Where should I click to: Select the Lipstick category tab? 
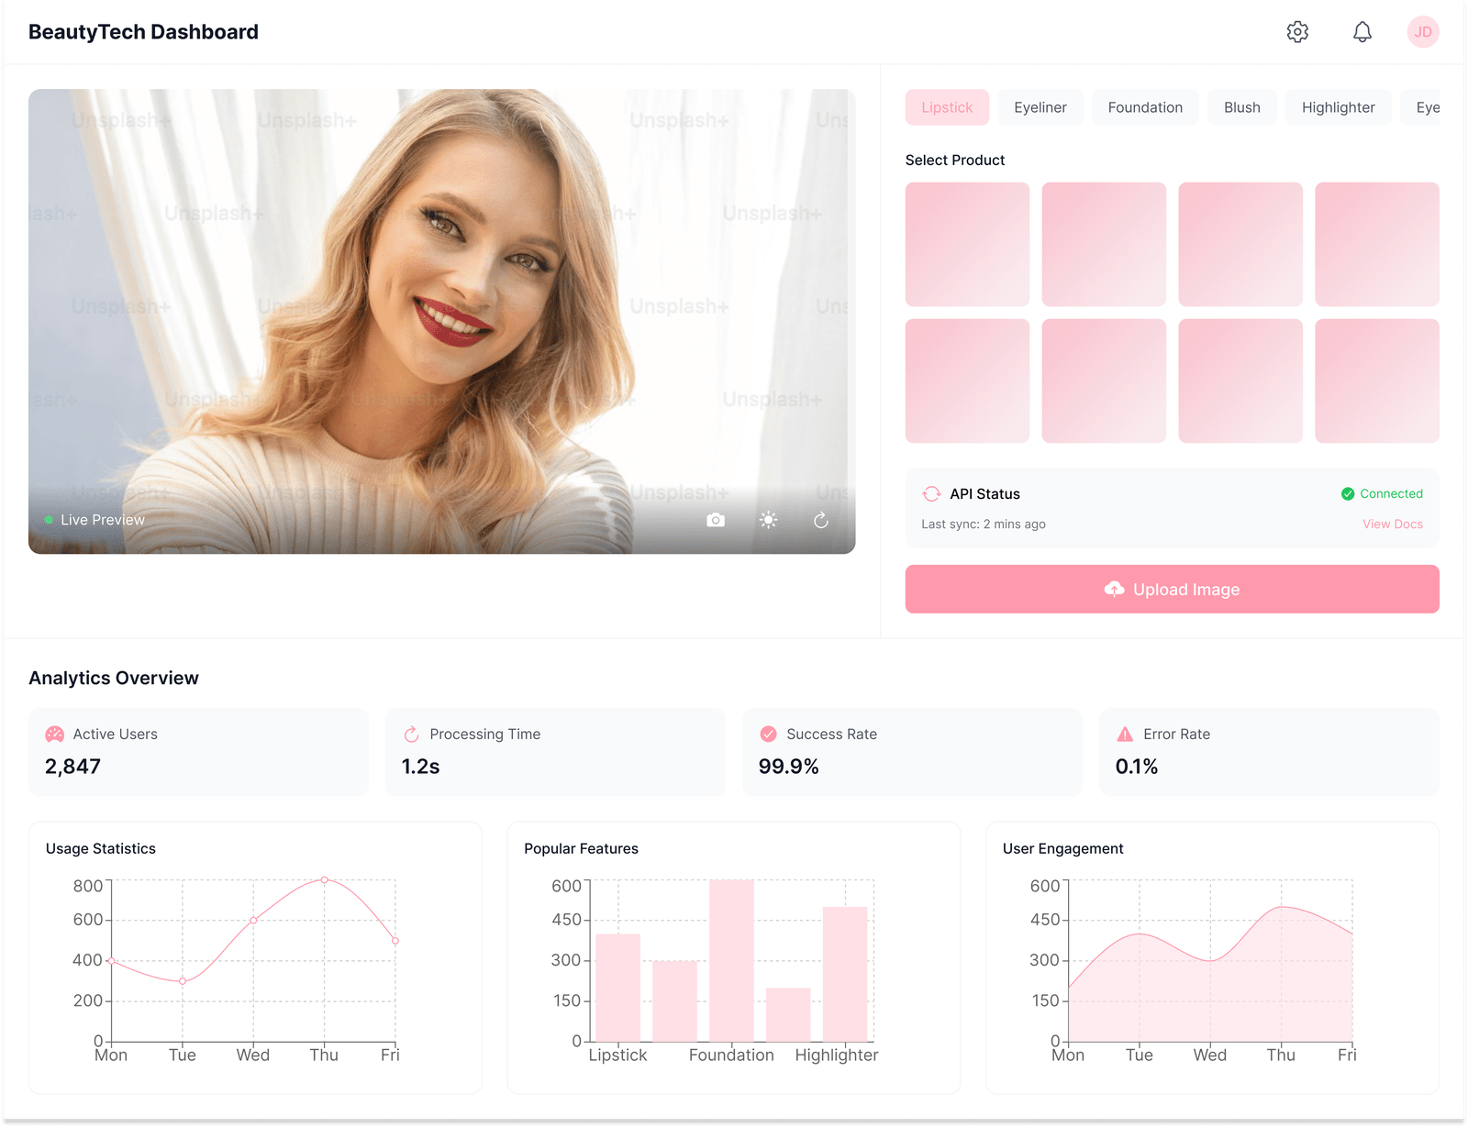click(947, 107)
